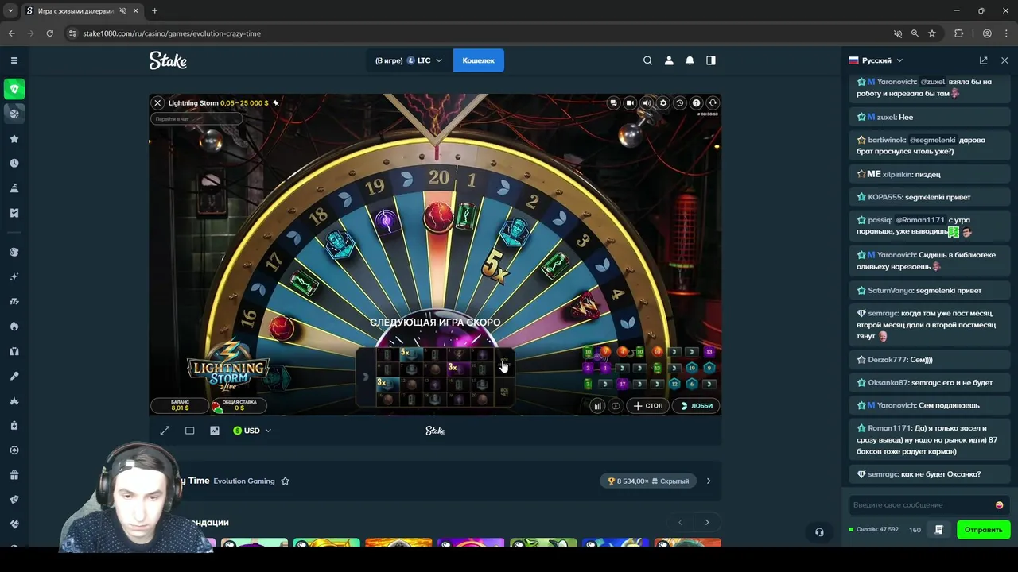Open Evolution Gaming provider link
This screenshot has height=572, width=1018.
click(x=244, y=481)
